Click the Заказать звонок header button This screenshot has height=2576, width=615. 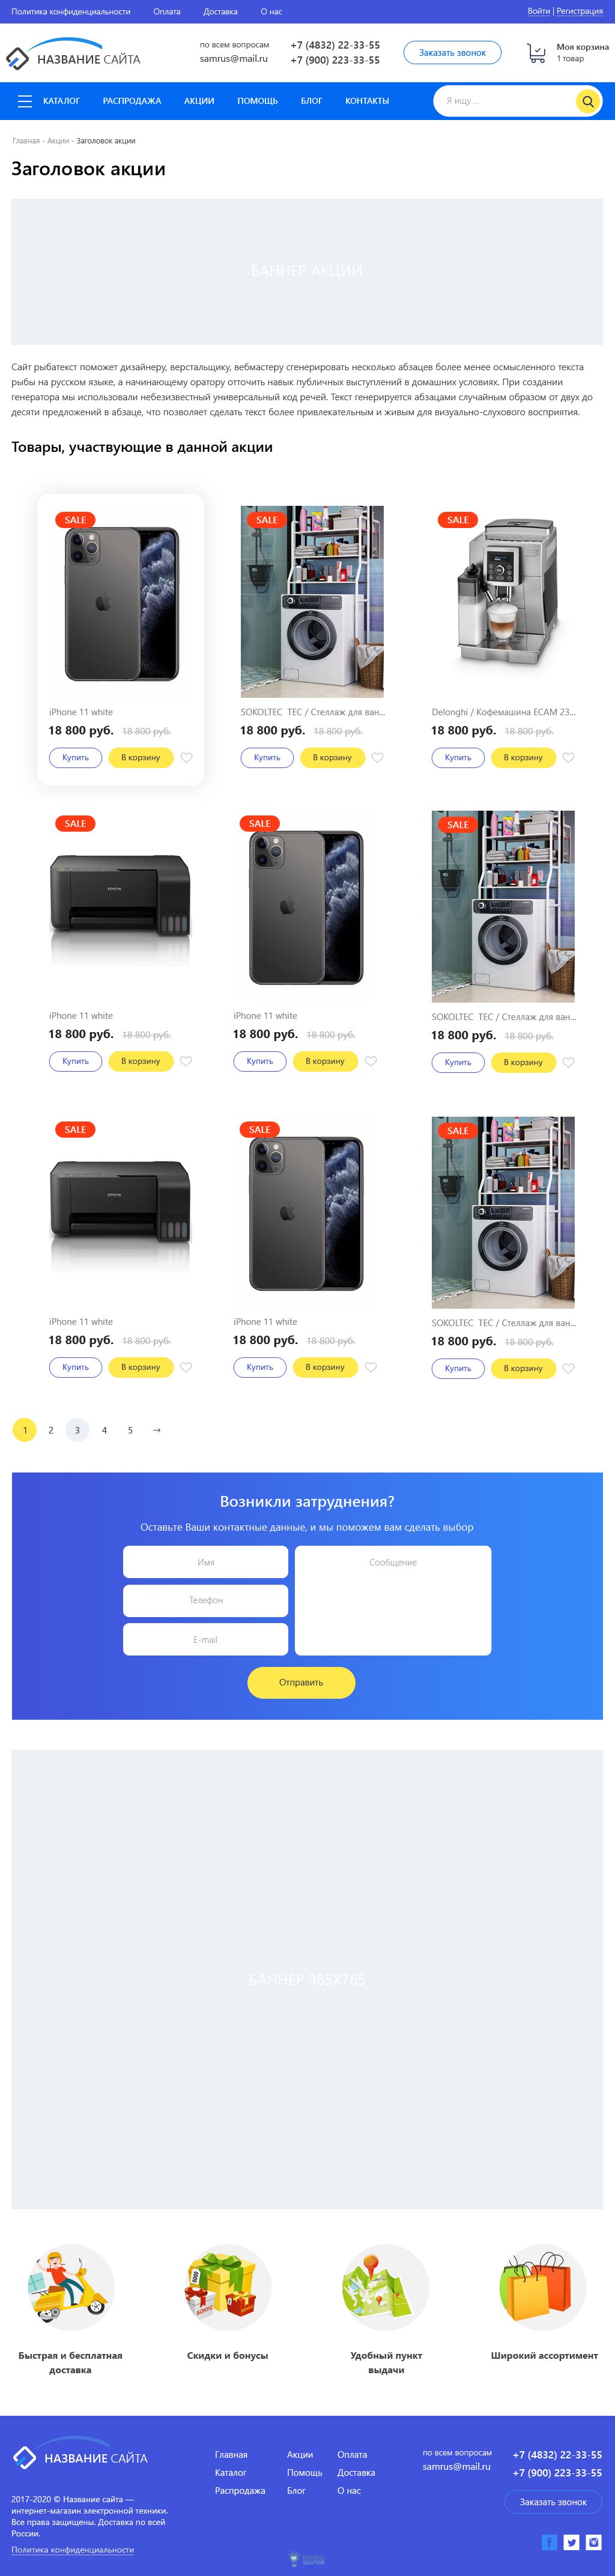[453, 53]
